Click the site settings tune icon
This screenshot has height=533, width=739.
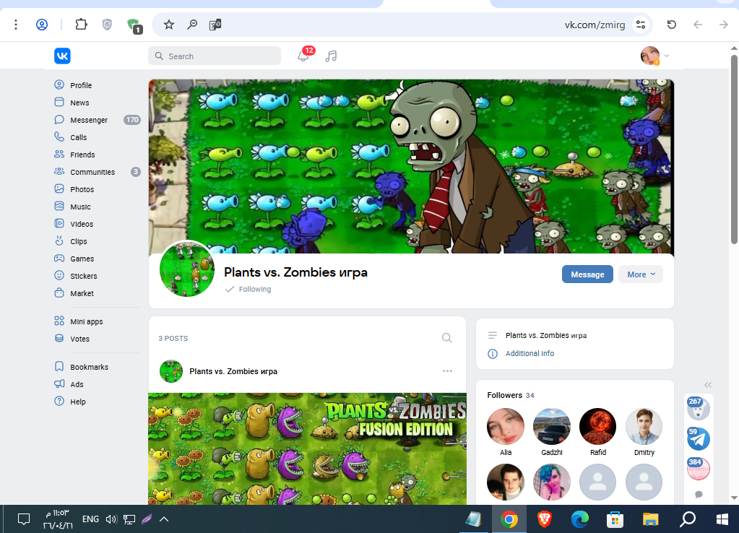(641, 25)
